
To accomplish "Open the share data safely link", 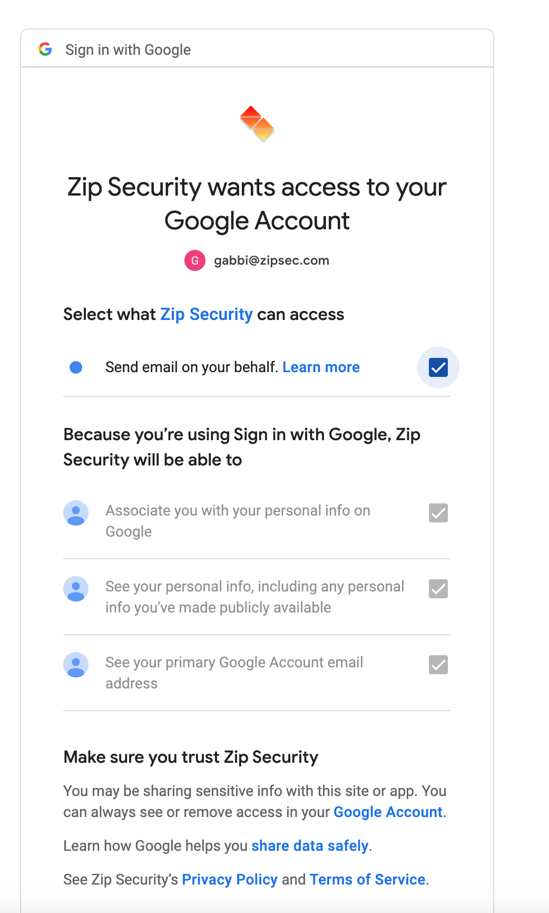I will click(x=310, y=846).
